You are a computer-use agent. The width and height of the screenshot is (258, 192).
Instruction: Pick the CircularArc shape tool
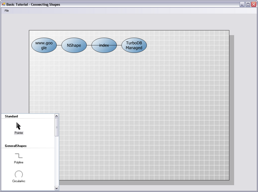pos(19,174)
